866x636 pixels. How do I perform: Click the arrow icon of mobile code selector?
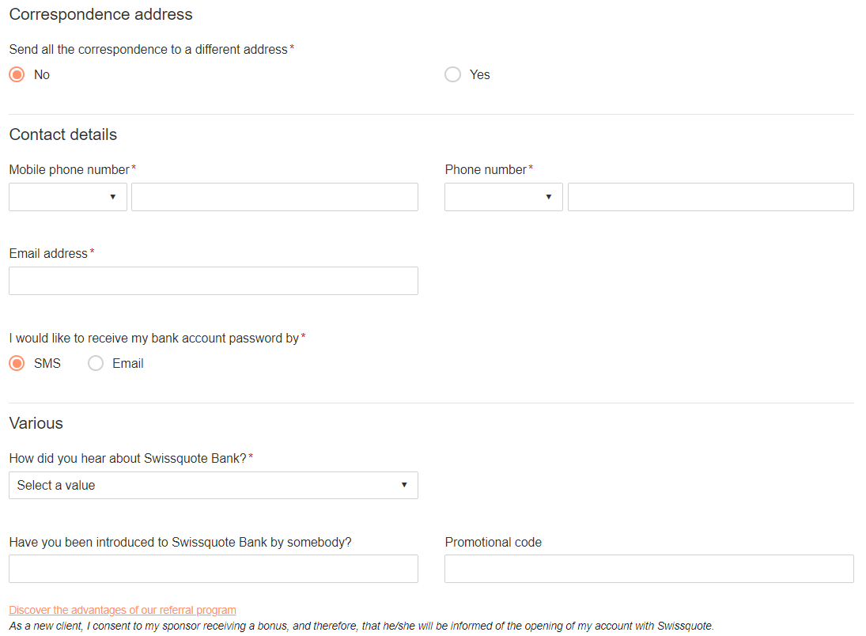click(x=112, y=197)
